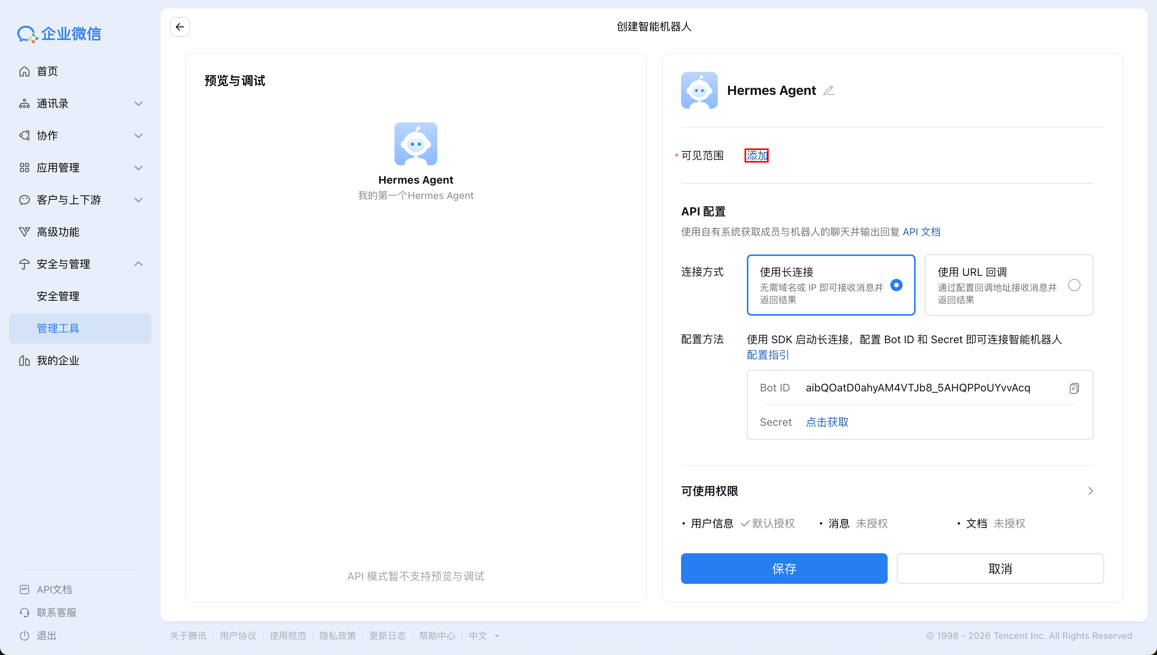Image resolution: width=1157 pixels, height=655 pixels.
Task: Select the 使用长连接 radio option
Action: point(897,285)
